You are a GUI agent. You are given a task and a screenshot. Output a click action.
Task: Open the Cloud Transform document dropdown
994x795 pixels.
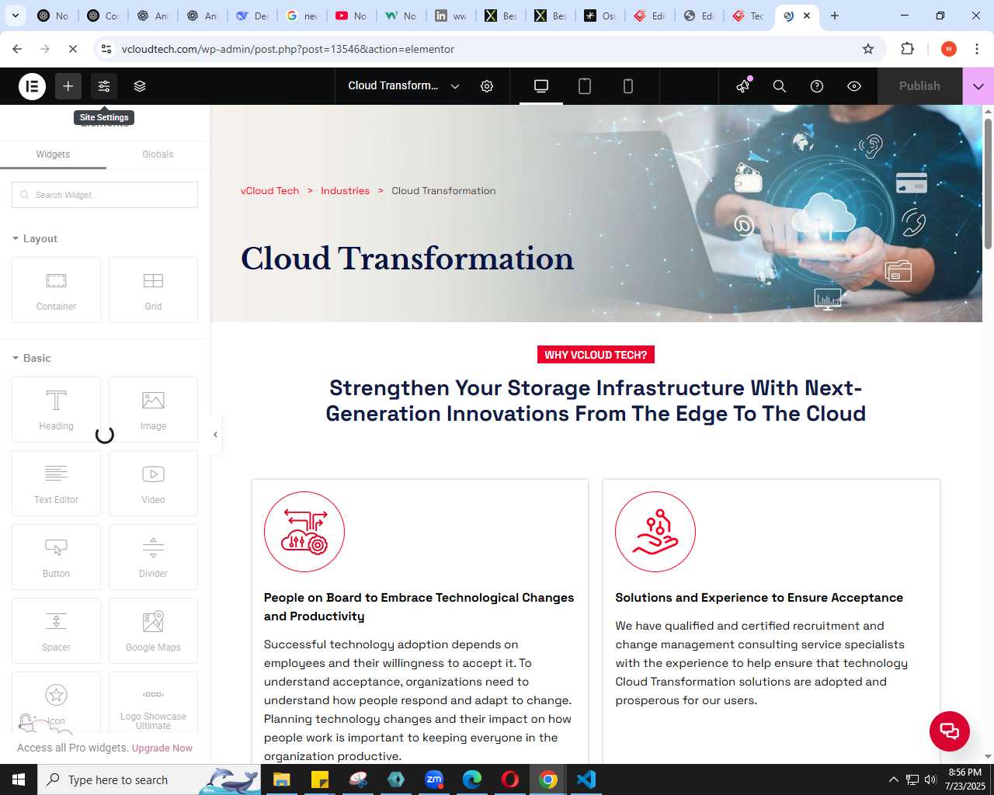pyautogui.click(x=404, y=86)
